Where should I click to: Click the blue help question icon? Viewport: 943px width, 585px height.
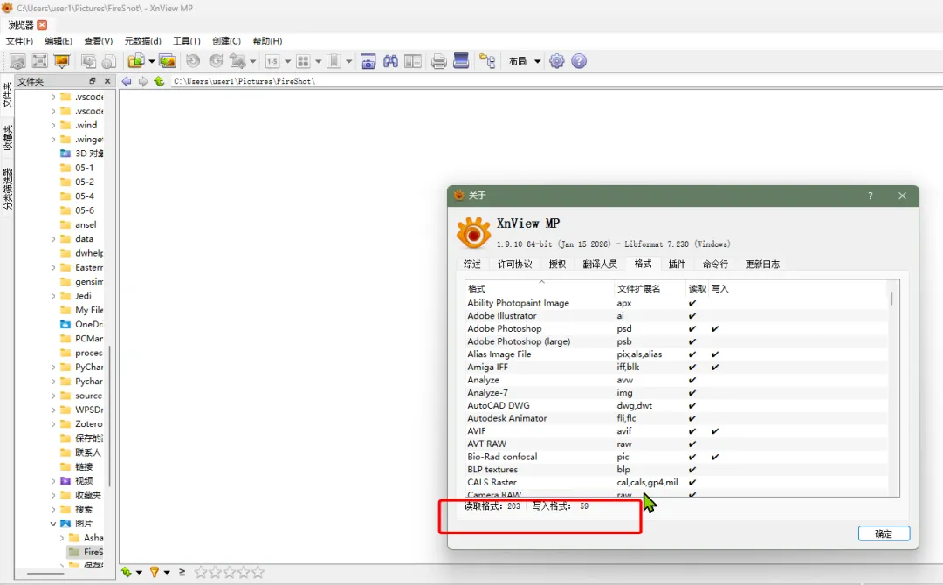(x=579, y=61)
